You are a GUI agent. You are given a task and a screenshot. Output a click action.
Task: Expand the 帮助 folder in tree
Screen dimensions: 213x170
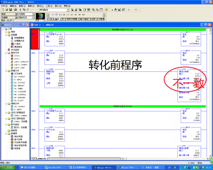6,32
